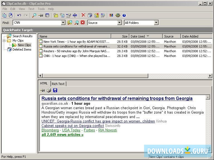This screenshot has height=160, width=214.
Task: Open the Find text dropdown arrow
Action: tap(63, 23)
